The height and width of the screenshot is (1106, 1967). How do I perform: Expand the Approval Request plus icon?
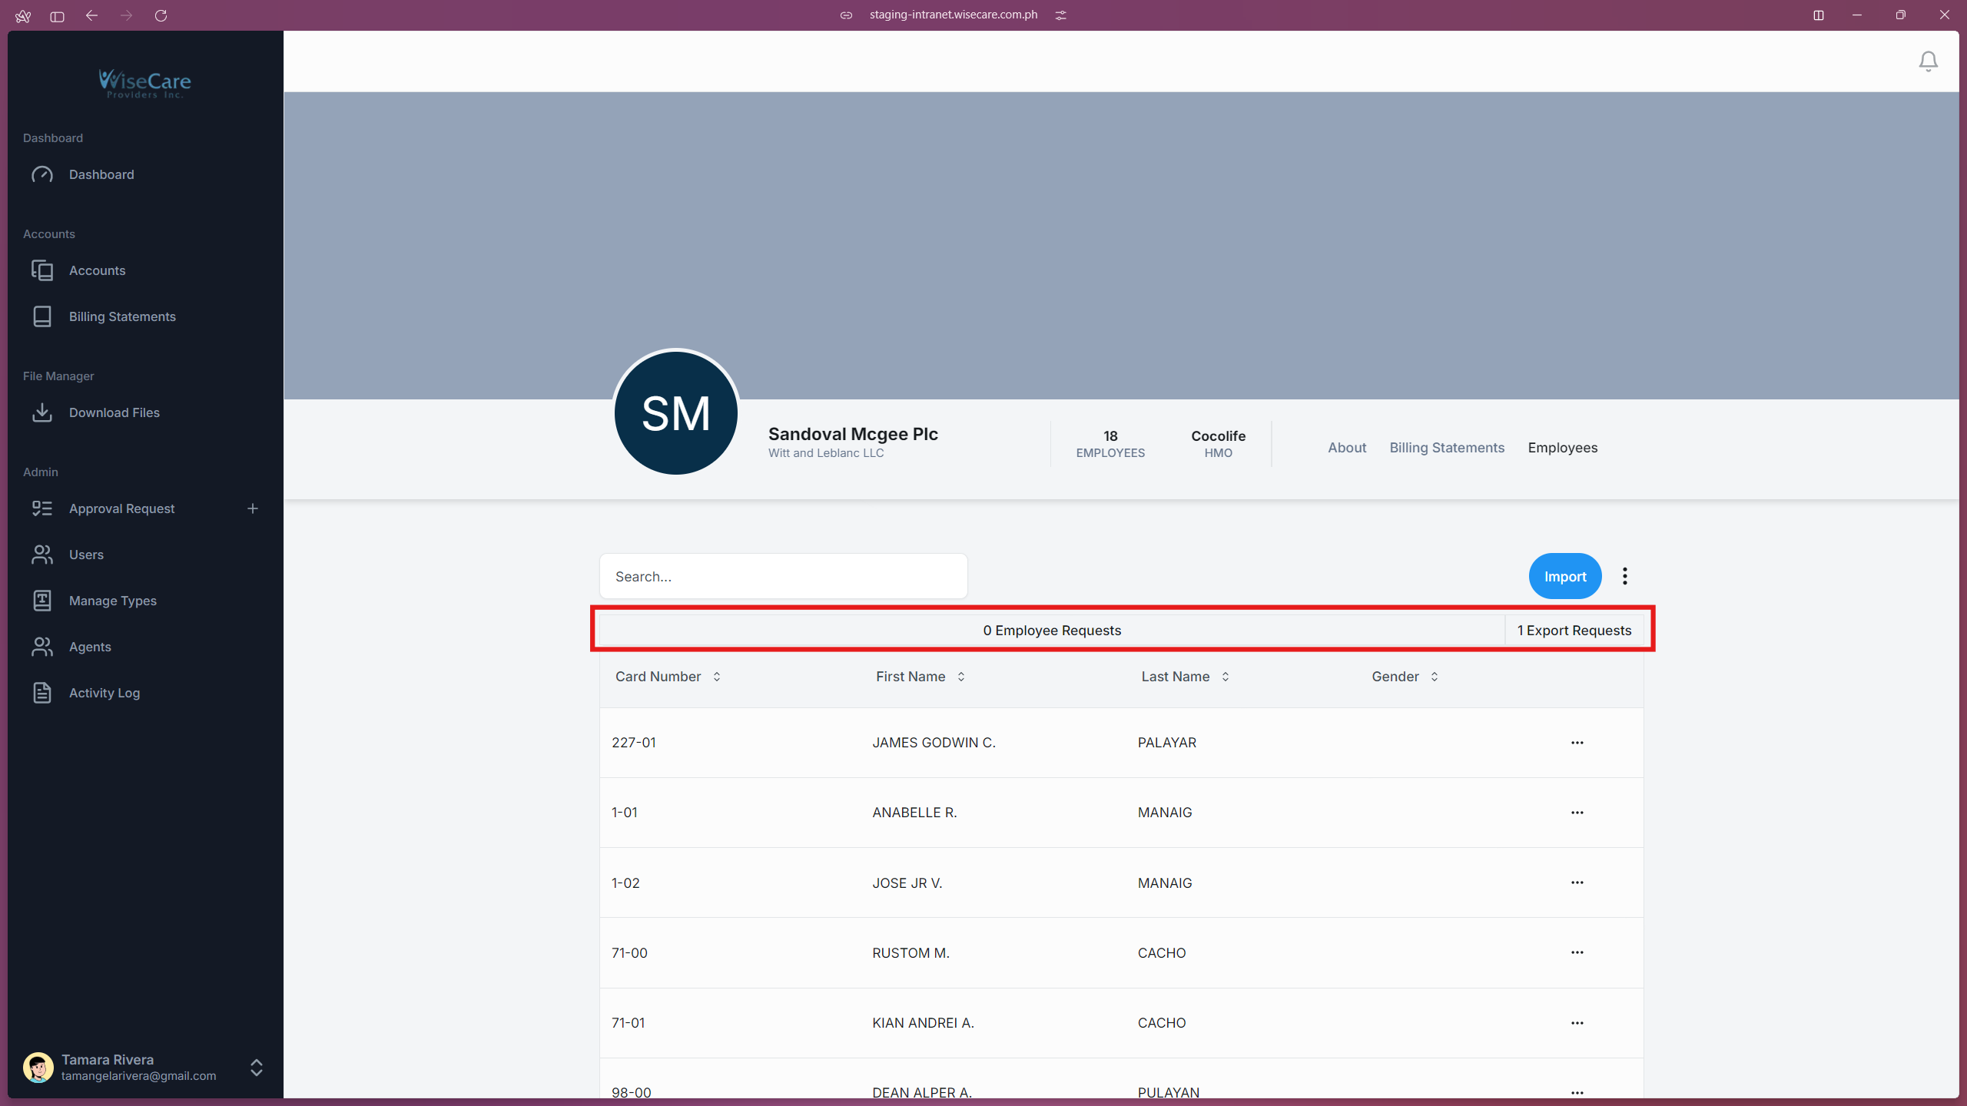[x=252, y=508]
